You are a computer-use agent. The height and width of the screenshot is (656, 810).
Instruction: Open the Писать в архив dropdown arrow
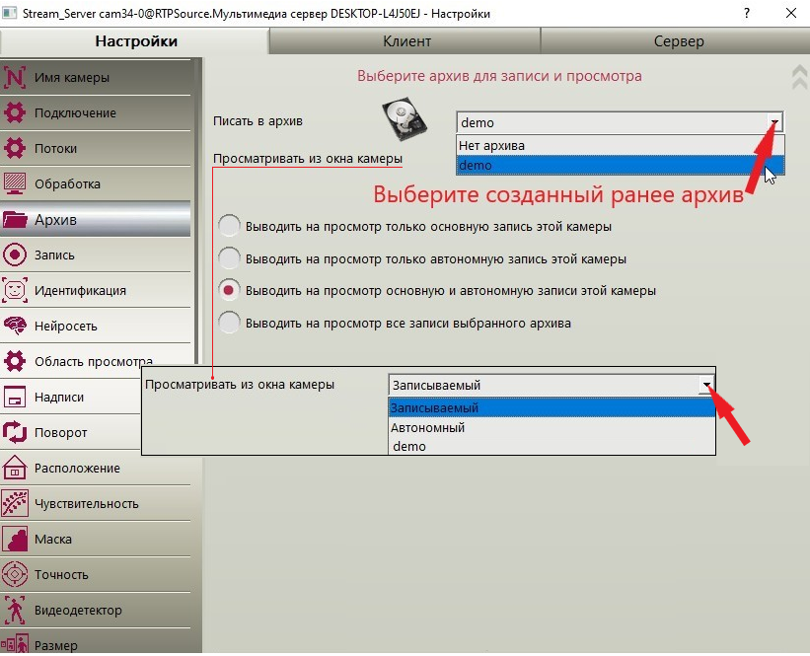pos(774,122)
